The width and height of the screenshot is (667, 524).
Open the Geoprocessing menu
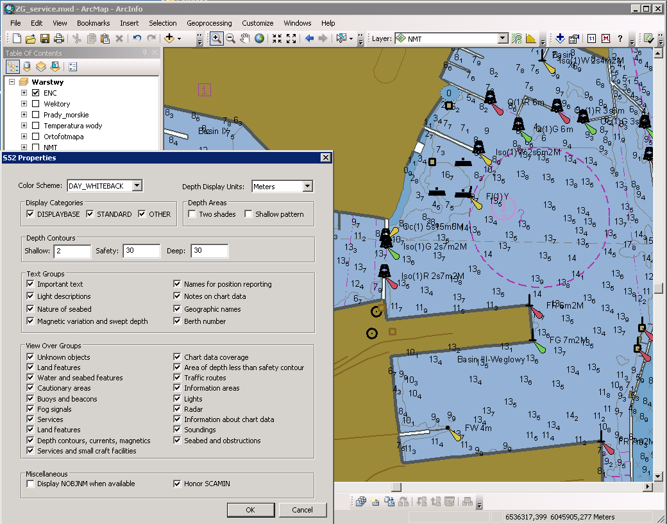coord(209,23)
